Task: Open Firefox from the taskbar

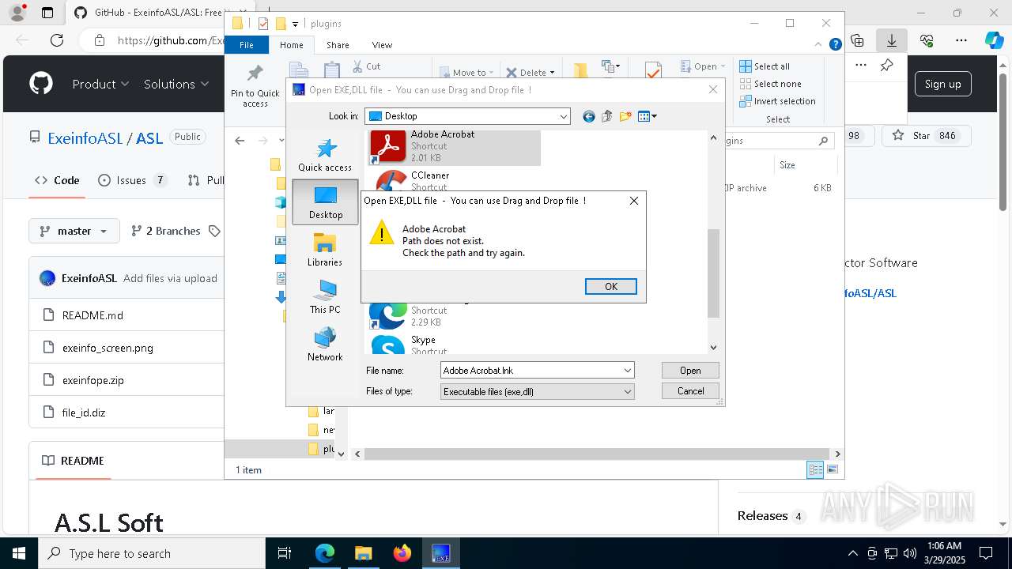Action: (x=402, y=553)
